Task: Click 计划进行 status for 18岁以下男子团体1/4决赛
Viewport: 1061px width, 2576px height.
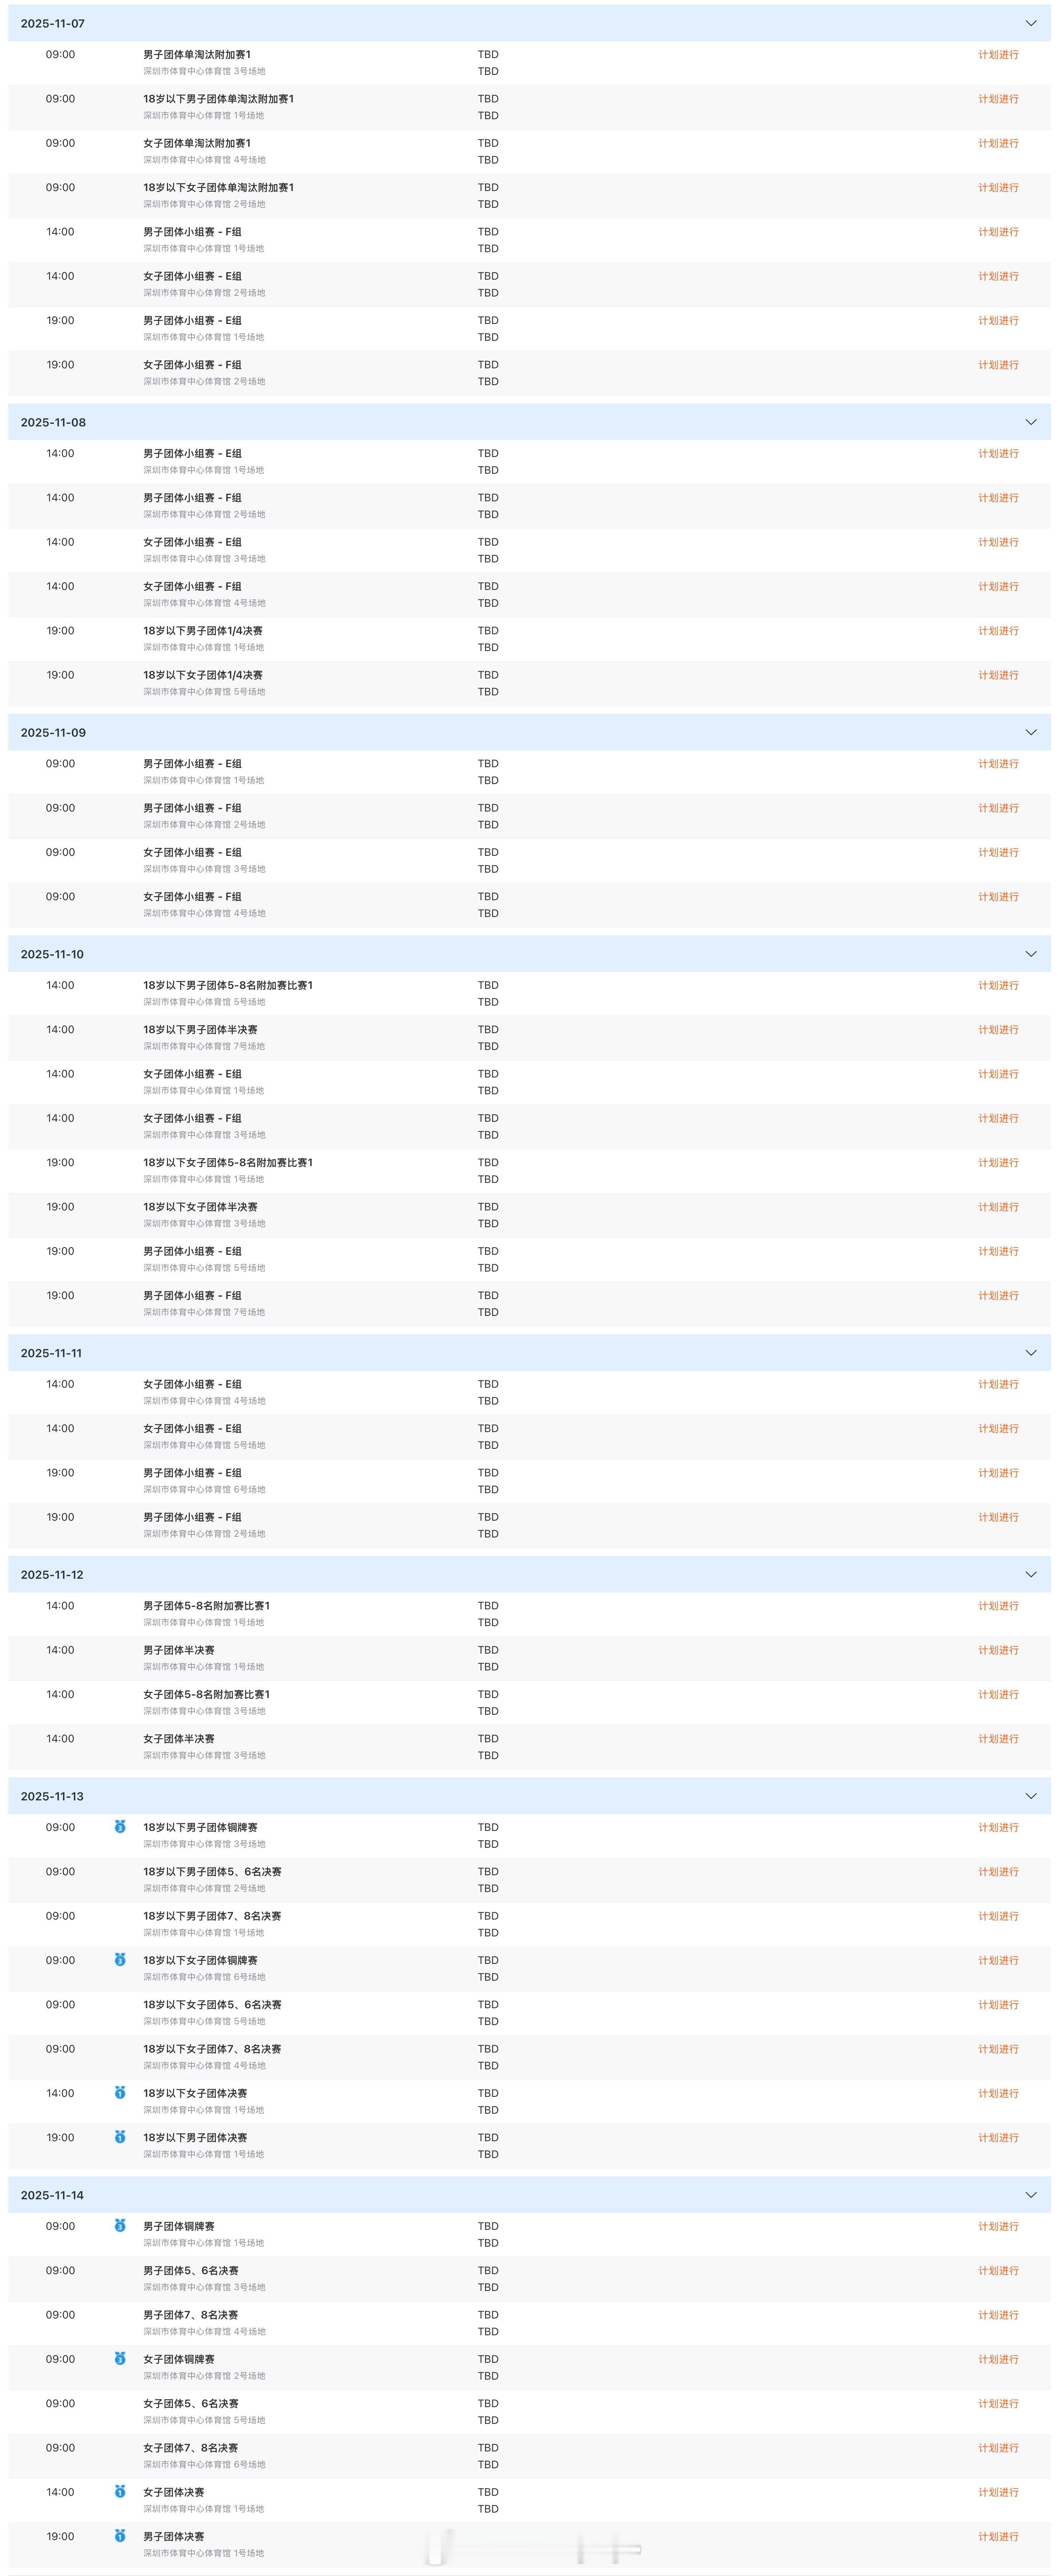Action: [998, 631]
